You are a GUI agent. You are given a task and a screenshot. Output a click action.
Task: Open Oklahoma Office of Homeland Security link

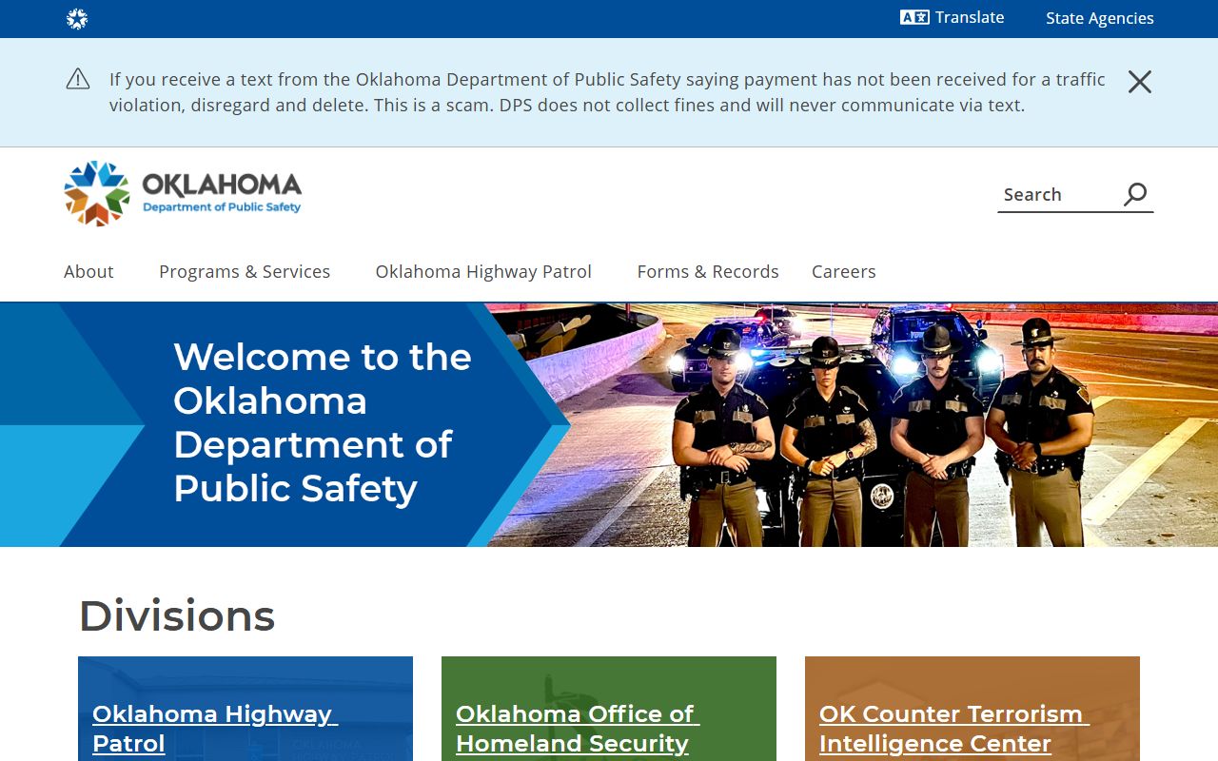click(x=576, y=728)
